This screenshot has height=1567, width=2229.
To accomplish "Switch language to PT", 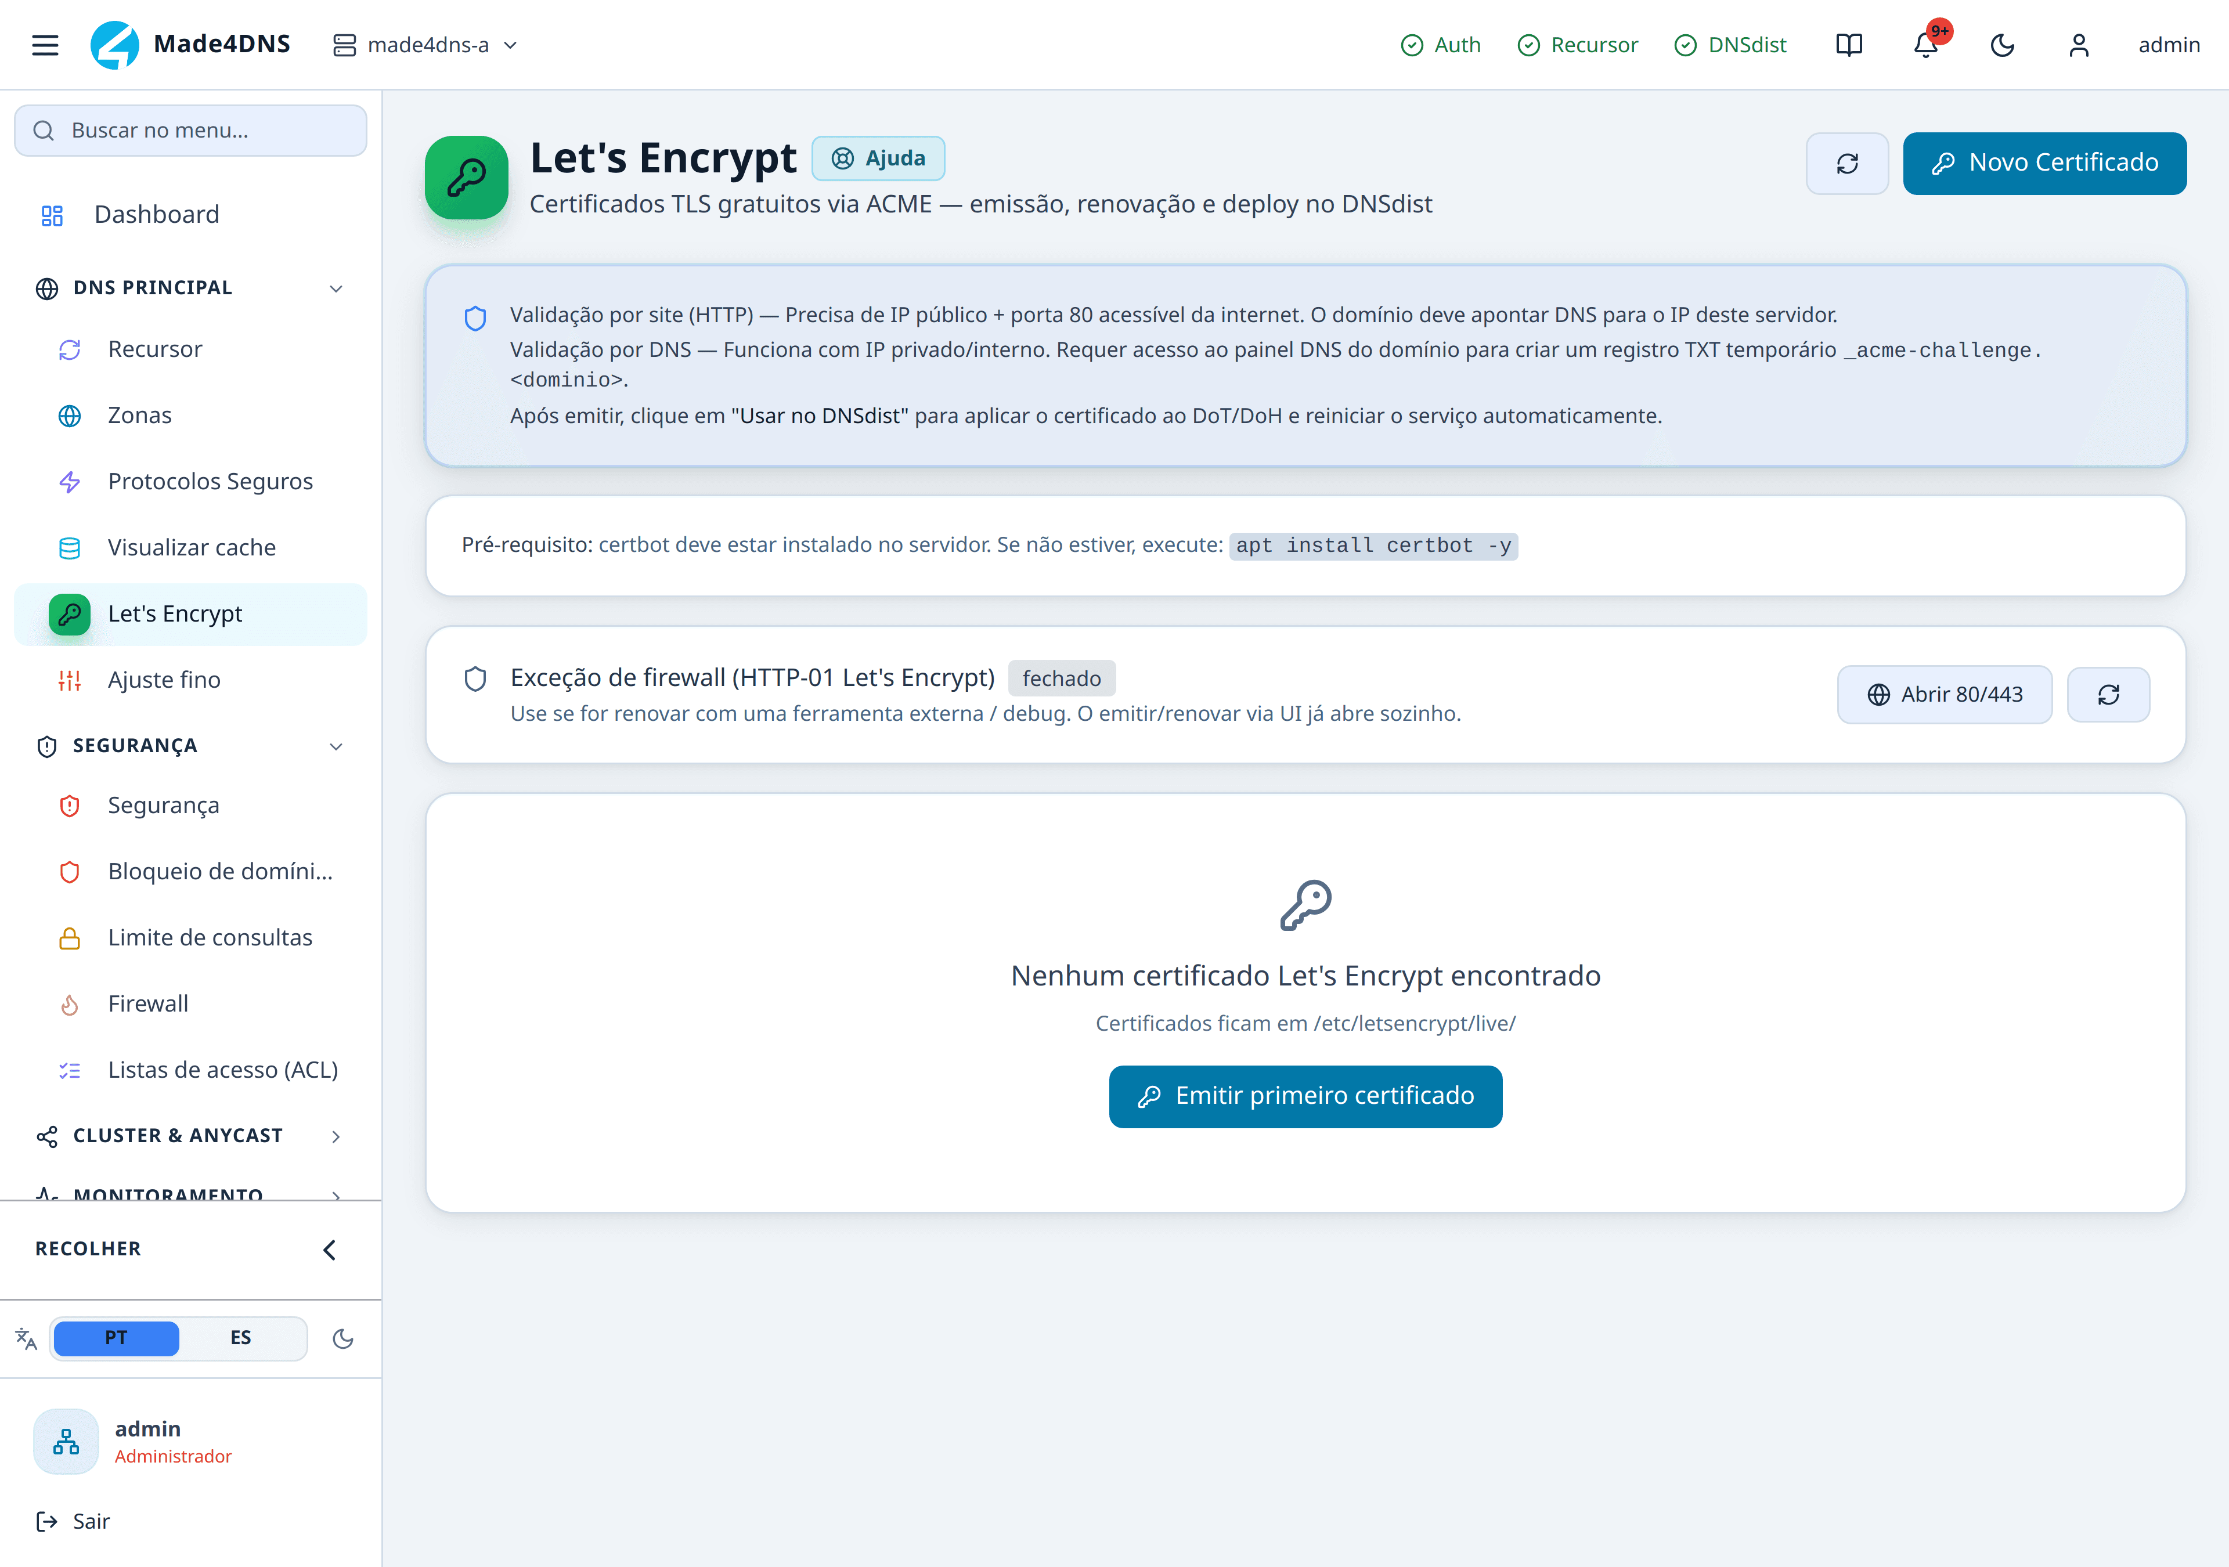I will click(x=117, y=1338).
